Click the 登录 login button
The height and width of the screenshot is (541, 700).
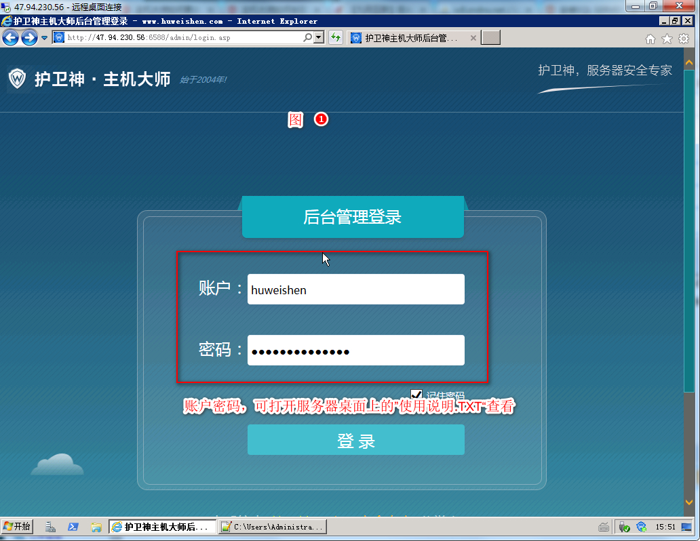point(355,440)
